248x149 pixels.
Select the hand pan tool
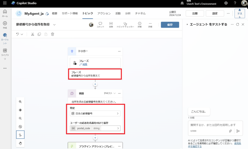click(20, 144)
